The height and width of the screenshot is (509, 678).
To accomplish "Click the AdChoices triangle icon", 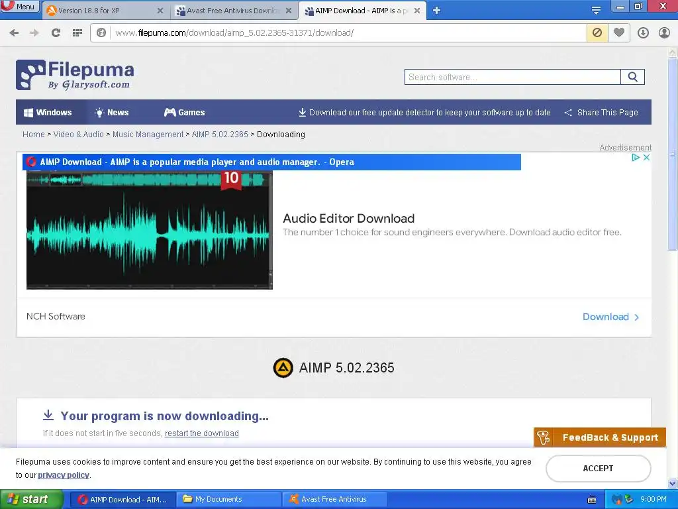I will (635, 158).
